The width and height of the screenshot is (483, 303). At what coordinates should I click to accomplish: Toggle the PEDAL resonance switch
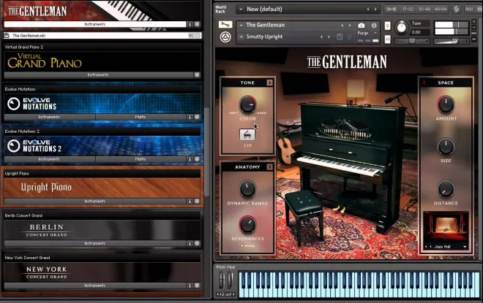pos(248,246)
